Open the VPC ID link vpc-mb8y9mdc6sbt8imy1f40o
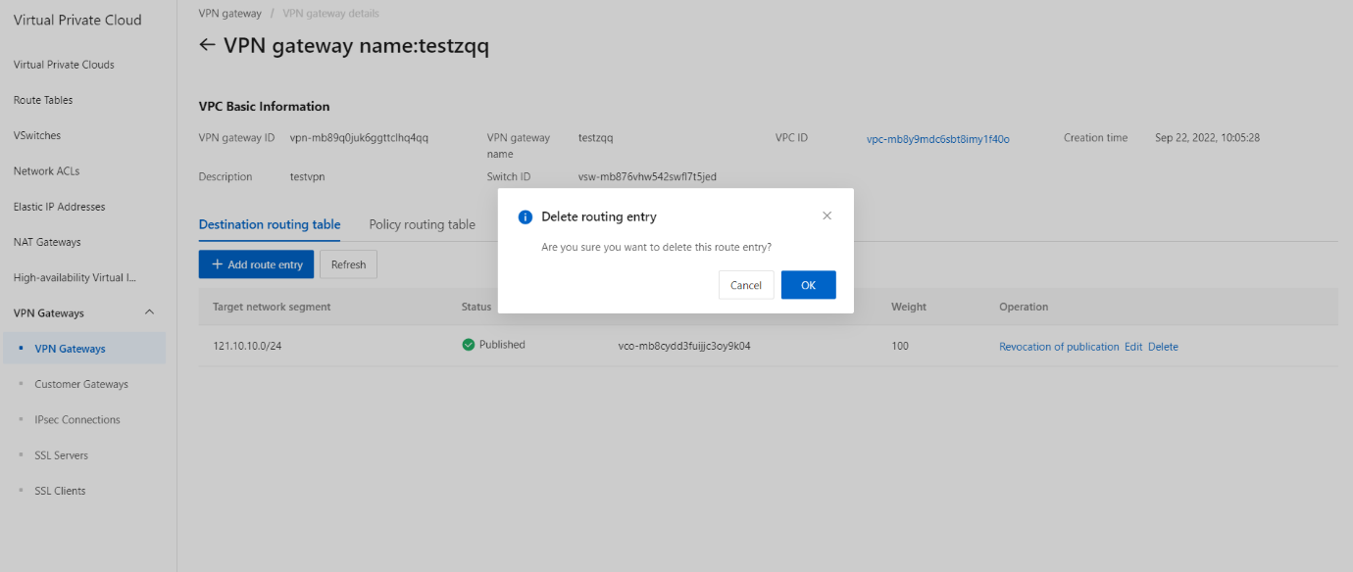 pyautogui.click(x=938, y=139)
